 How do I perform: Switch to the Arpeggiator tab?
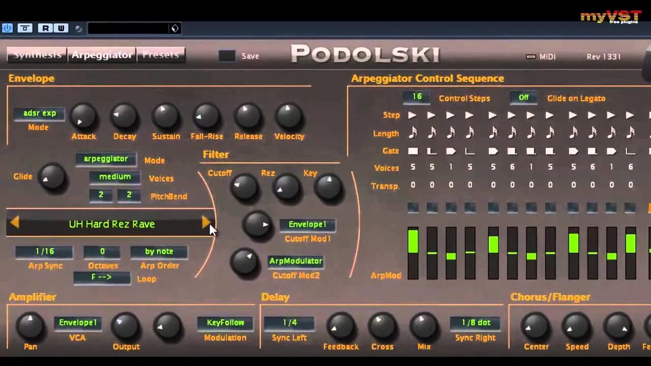[x=102, y=54]
